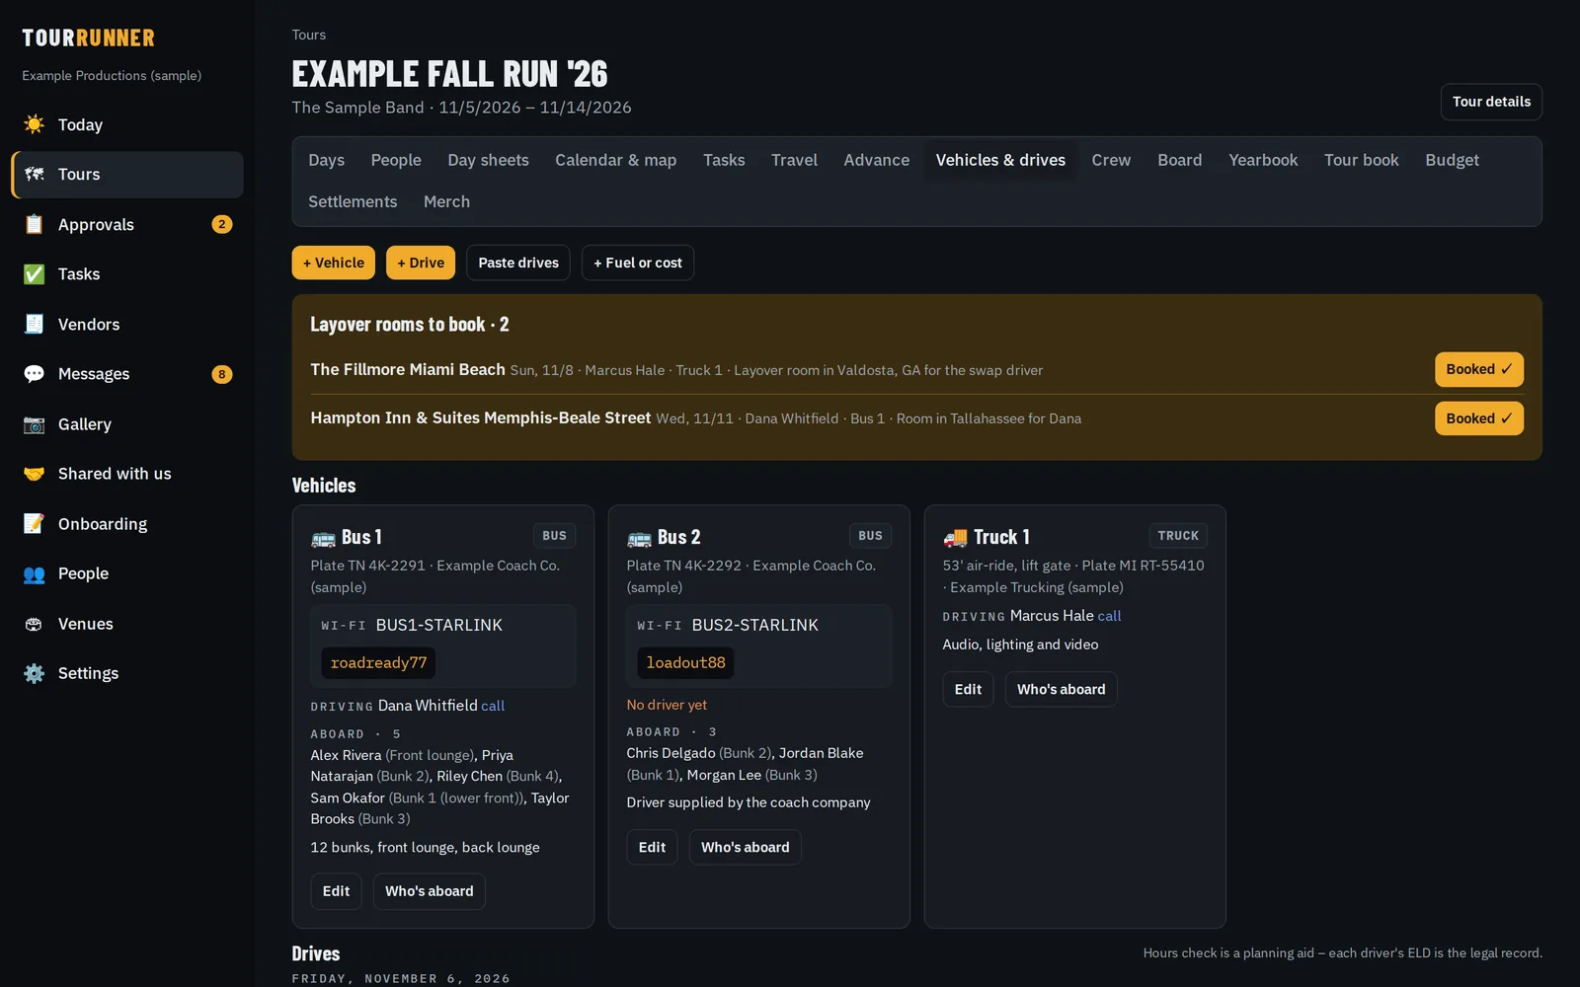Go to the Budget tab
The height and width of the screenshot is (987, 1580).
click(1452, 160)
